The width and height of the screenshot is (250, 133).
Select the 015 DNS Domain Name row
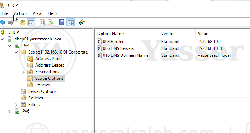coord(126,55)
